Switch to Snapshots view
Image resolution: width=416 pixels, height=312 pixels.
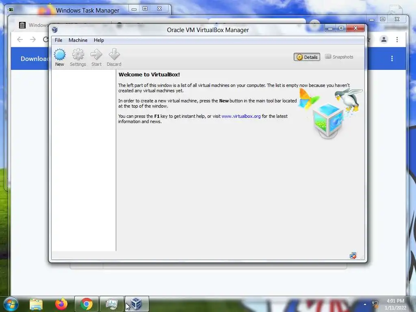pos(339,57)
